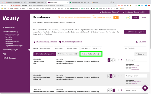
Task: Open the Geschnuppert status dropdown
Action: [136, 60]
